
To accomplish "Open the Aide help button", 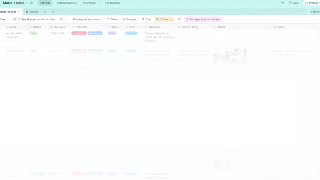I will 294,3.
